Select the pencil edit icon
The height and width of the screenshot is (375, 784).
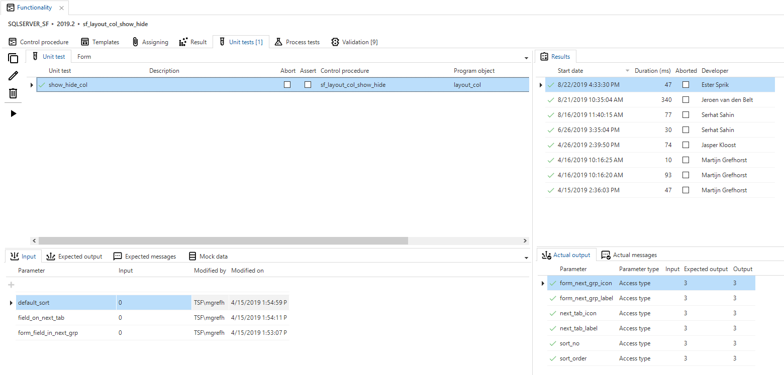click(x=13, y=76)
